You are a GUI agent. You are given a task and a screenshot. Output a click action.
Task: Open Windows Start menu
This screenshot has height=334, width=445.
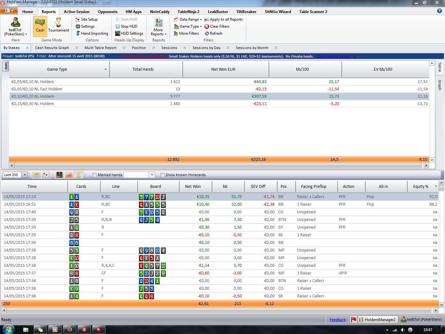[9, 329]
